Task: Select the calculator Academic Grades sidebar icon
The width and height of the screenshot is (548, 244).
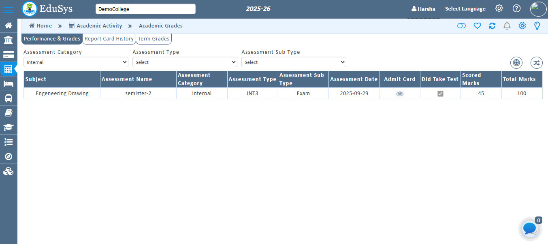Action: (x=9, y=69)
